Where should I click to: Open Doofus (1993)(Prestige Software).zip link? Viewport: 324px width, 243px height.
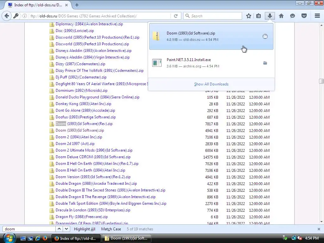click(x=85, y=117)
